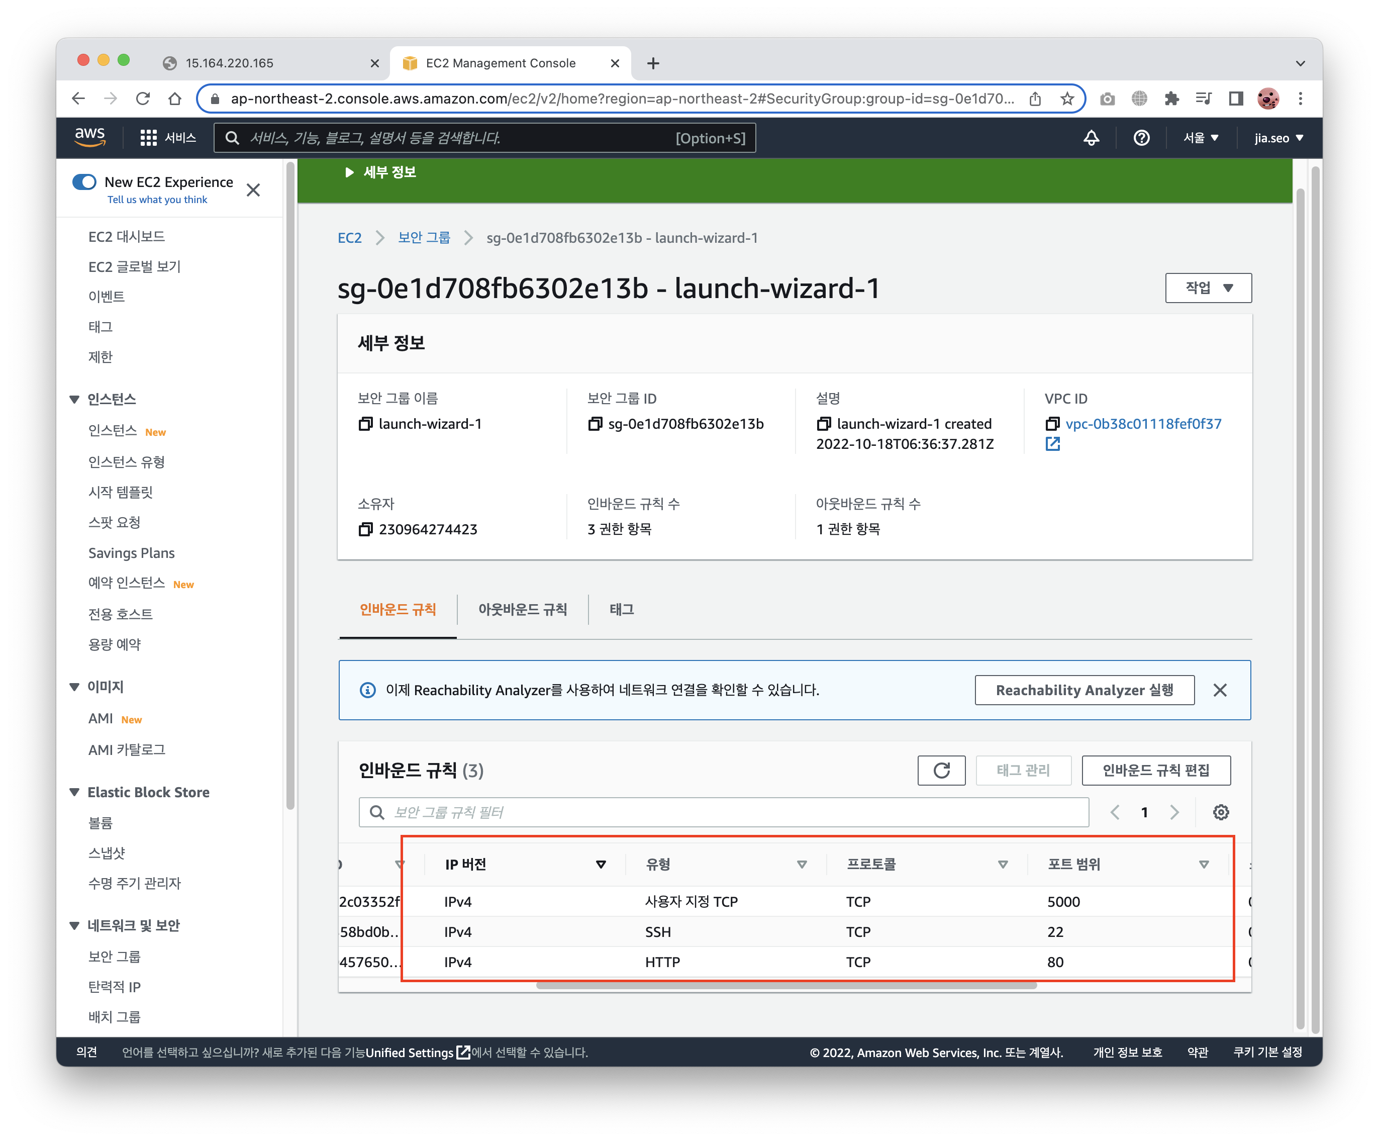Image resolution: width=1379 pixels, height=1141 pixels.
Task: Copy the description text icon
Action: tap(824, 424)
